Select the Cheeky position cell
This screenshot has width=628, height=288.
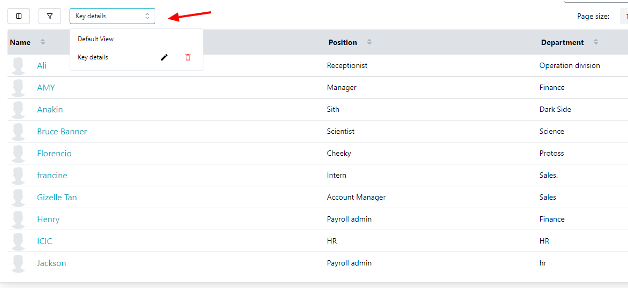point(339,154)
